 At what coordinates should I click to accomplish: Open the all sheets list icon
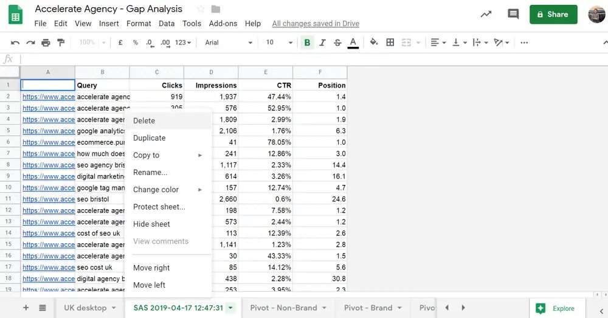pyautogui.click(x=43, y=308)
